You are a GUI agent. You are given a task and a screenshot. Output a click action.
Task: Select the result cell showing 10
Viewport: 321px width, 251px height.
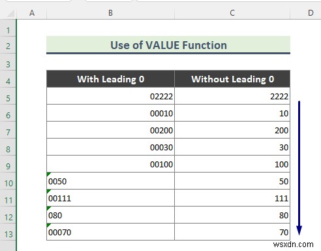232,113
